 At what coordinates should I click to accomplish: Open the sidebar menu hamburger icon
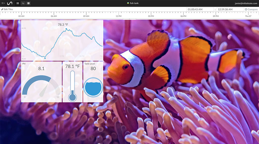tap(3, 3)
